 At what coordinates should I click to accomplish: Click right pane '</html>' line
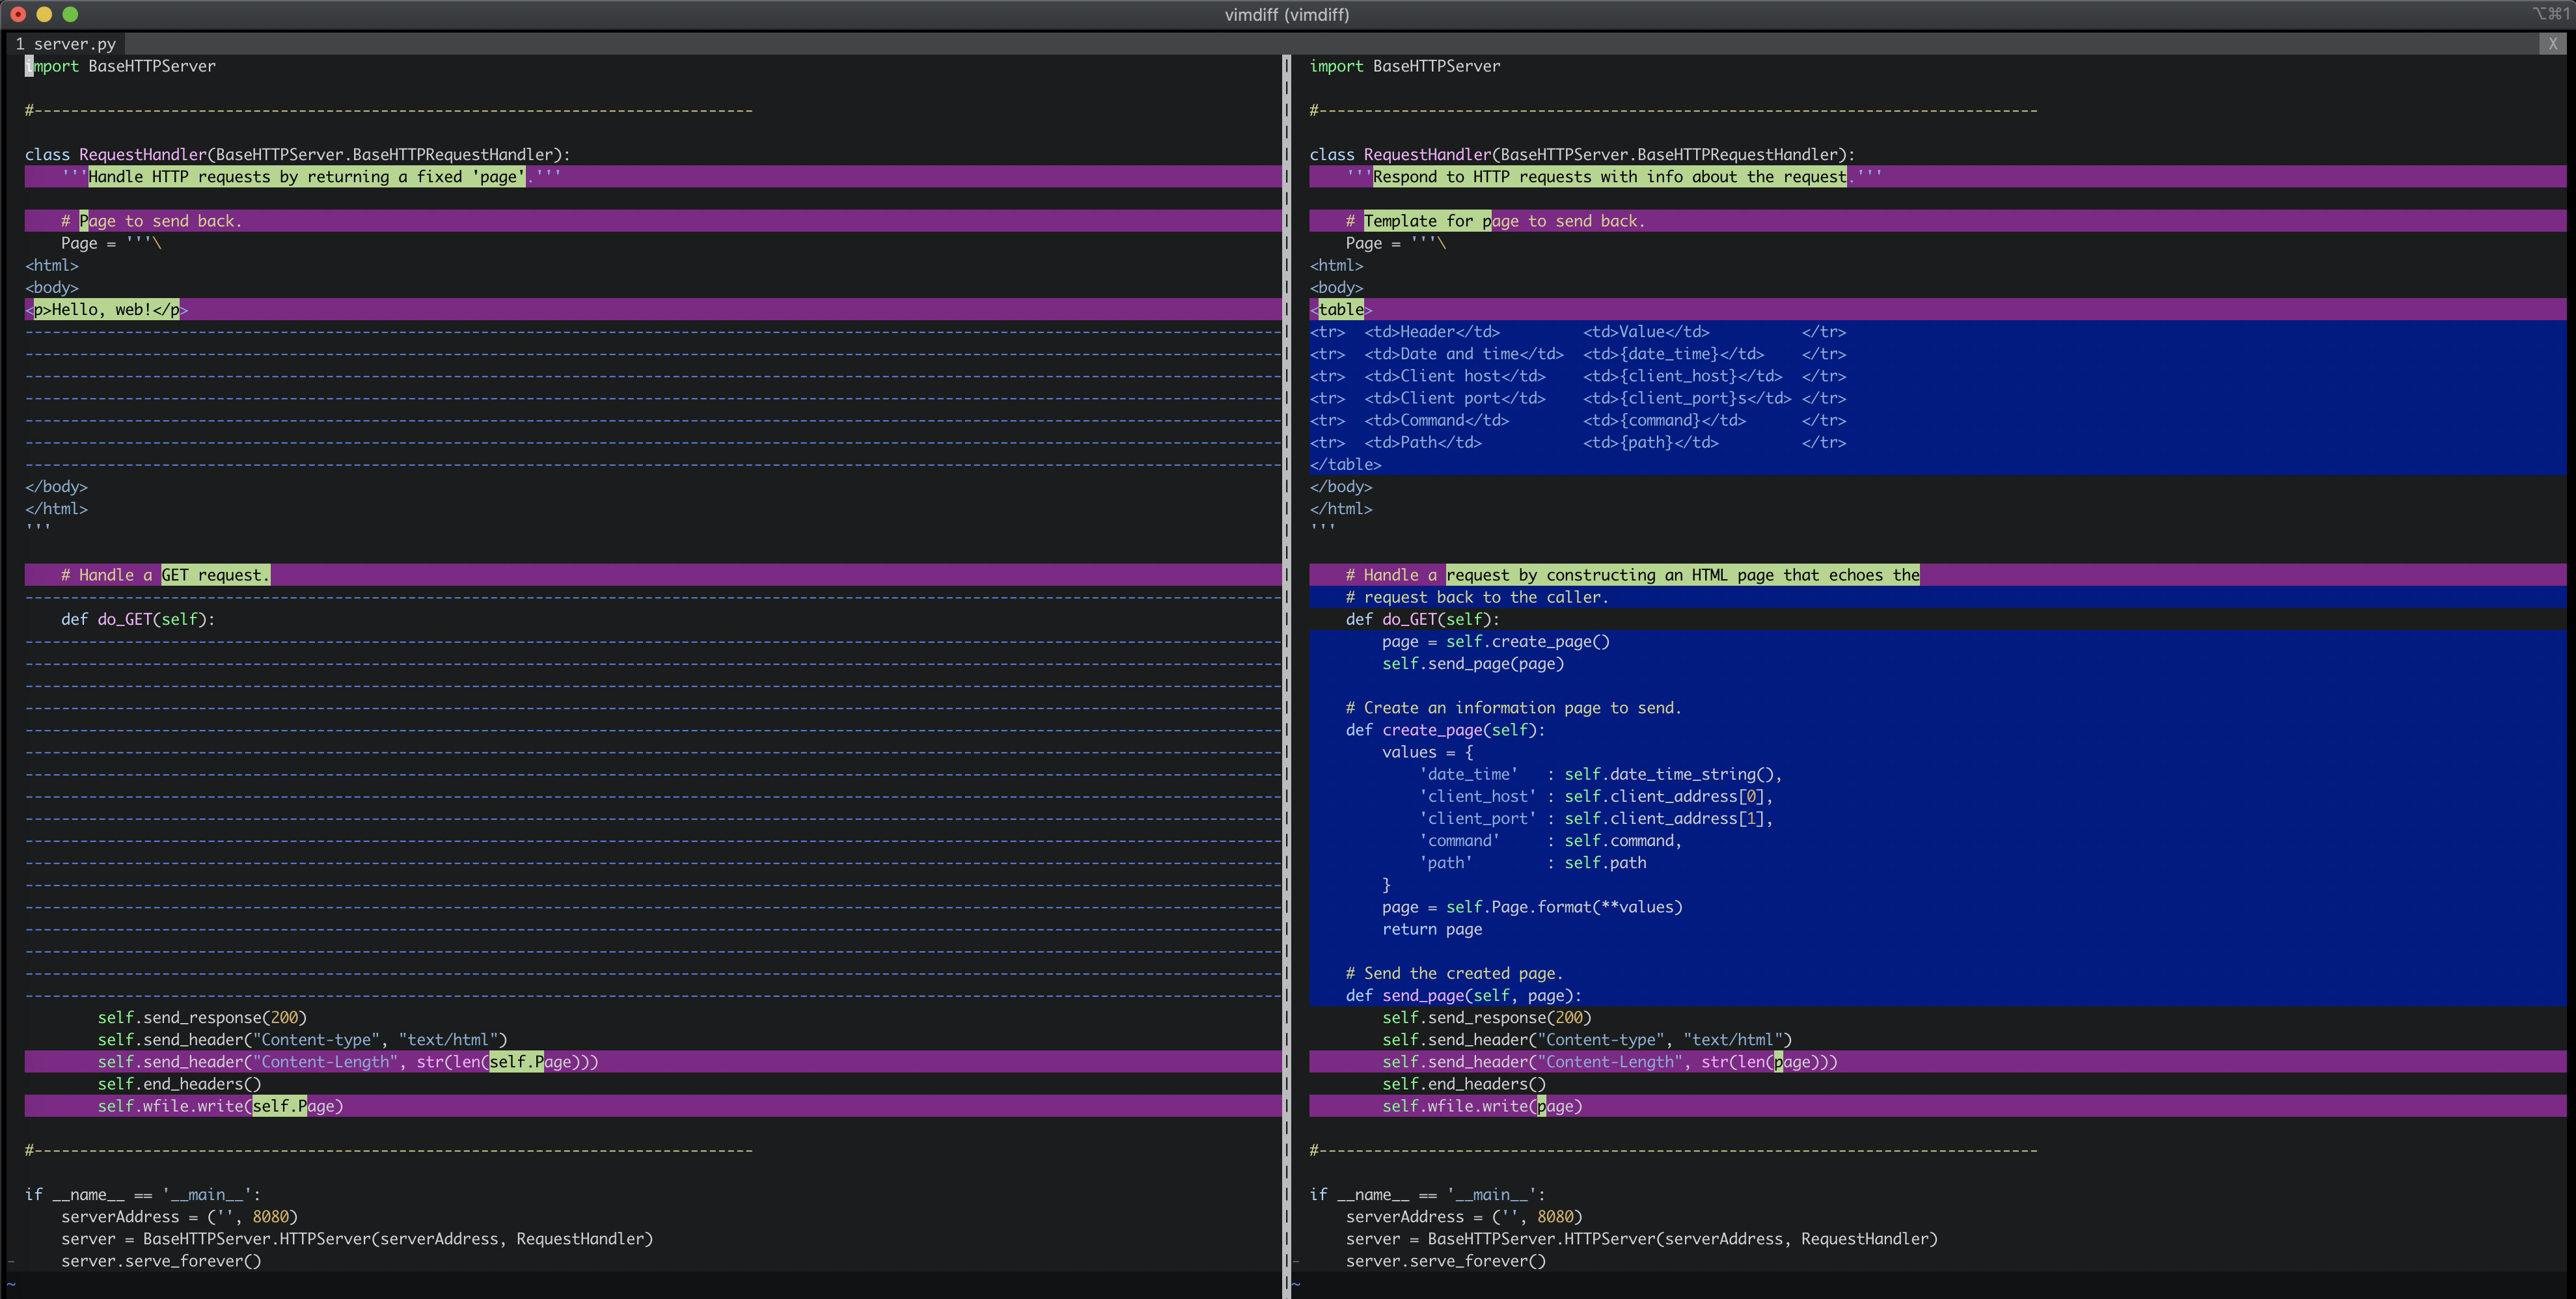(1341, 509)
